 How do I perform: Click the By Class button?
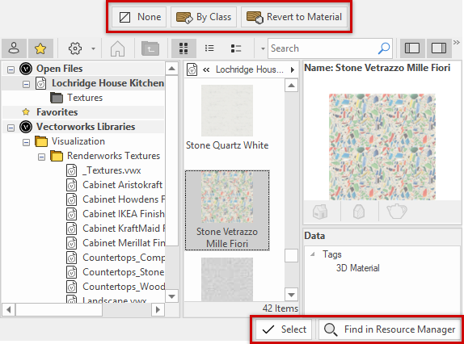204,17
